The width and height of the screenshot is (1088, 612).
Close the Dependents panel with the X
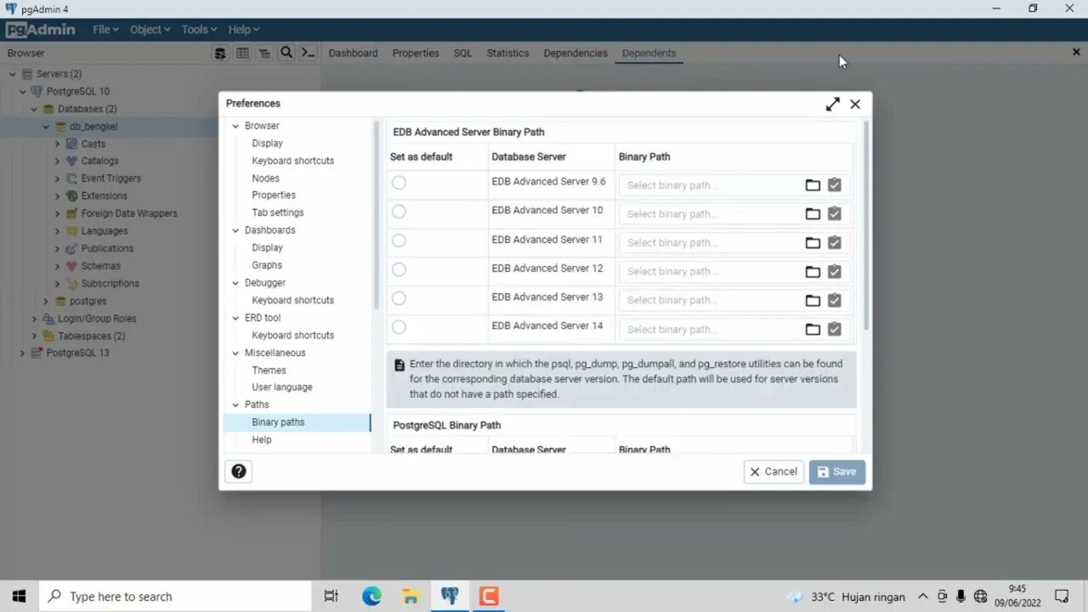pos(1076,52)
